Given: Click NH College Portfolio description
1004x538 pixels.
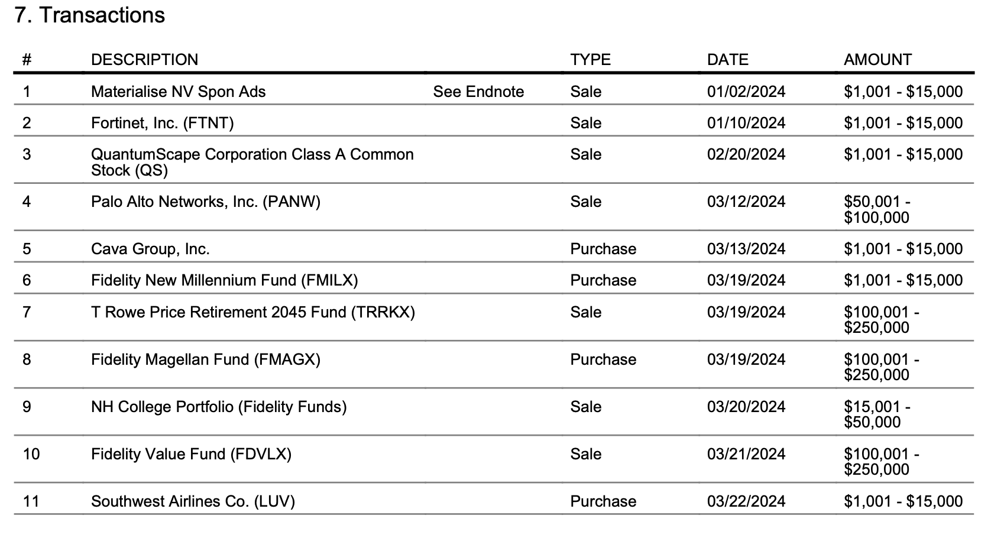Looking at the screenshot, I should [x=218, y=407].
